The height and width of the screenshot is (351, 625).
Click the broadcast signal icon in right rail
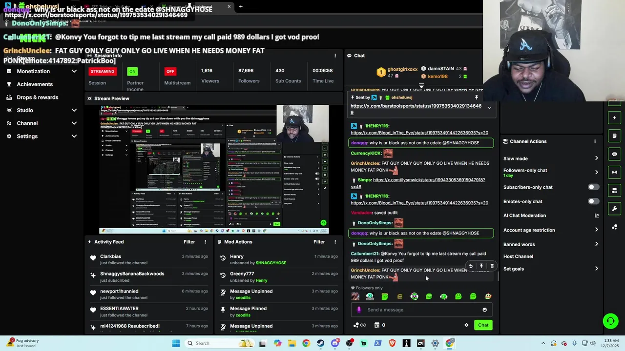tap(615, 172)
